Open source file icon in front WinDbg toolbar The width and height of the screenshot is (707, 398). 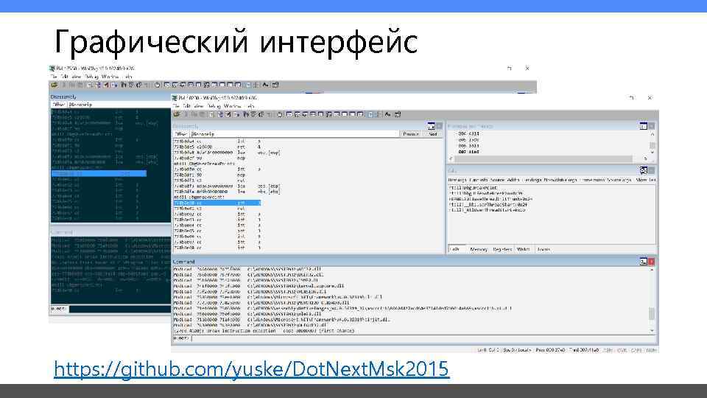[177, 115]
